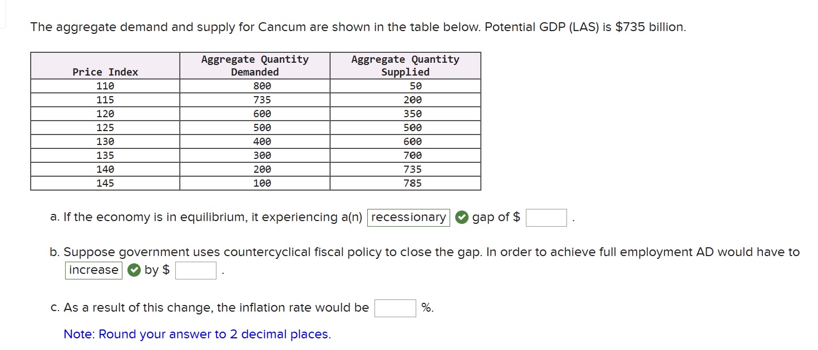The width and height of the screenshot is (818, 350).
Task: Click the recessionary answer dropdown
Action: click(x=408, y=217)
